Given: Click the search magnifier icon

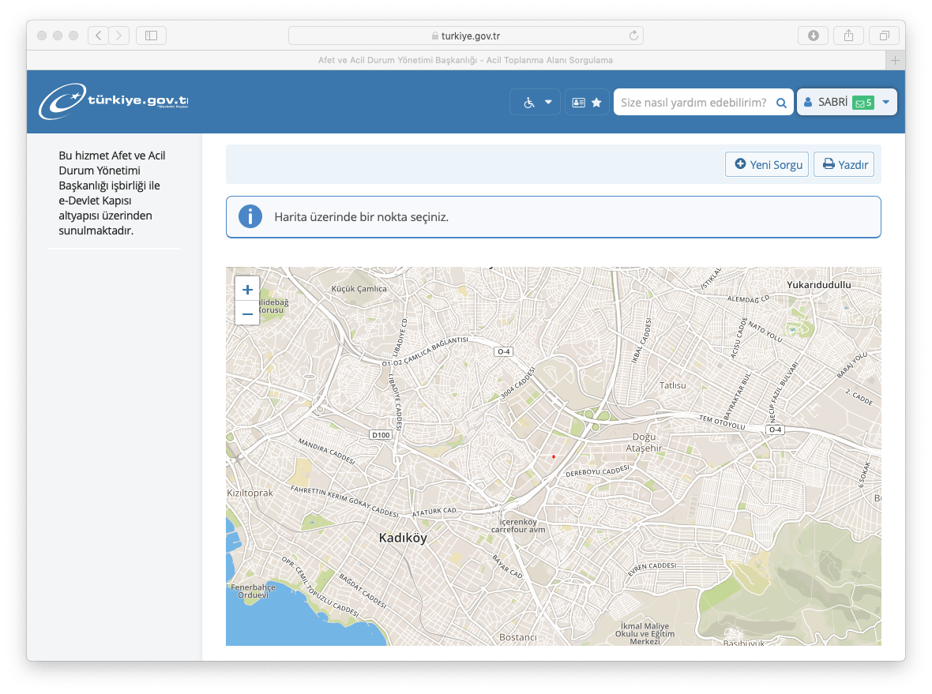Looking at the screenshot, I should (781, 103).
